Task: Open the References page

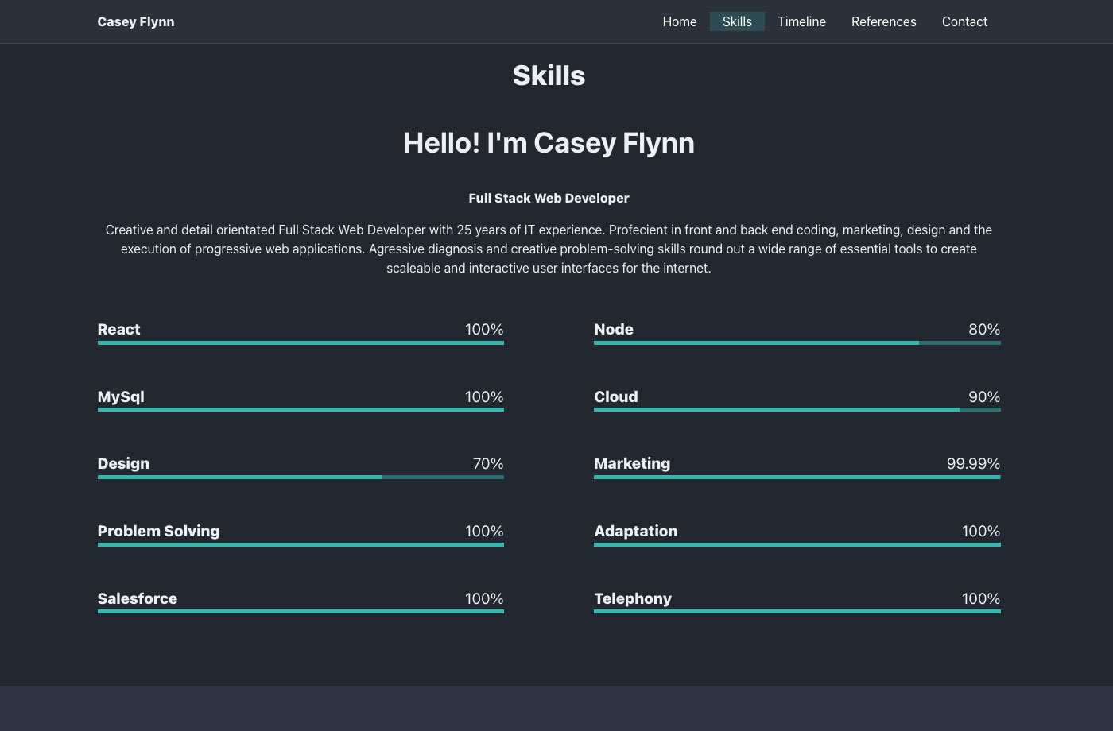Action: [x=884, y=21]
